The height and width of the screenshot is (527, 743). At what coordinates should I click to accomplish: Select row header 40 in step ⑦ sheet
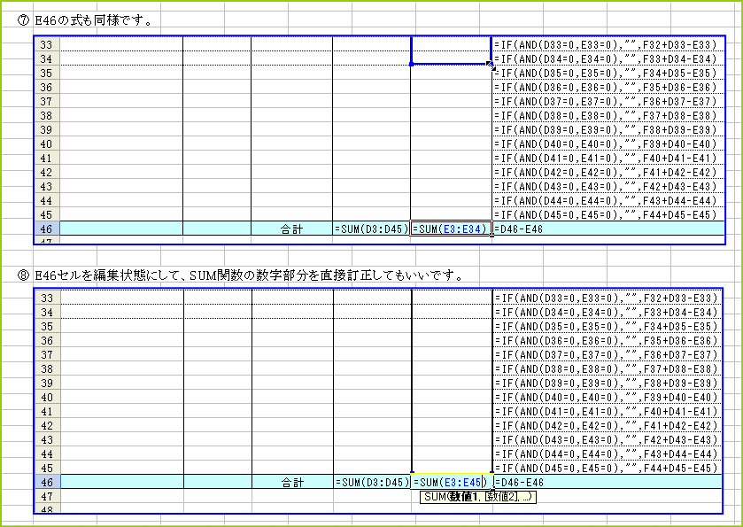coord(47,144)
